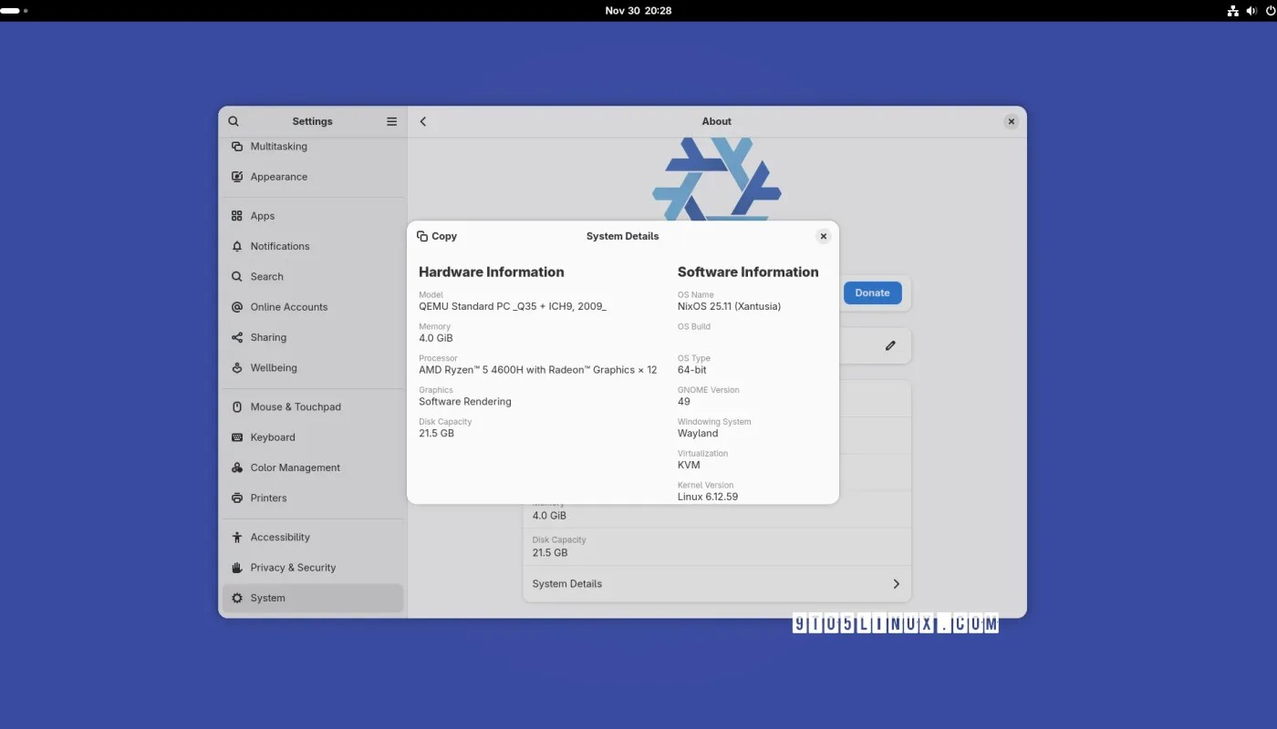Open Sharing settings using the share icon
This screenshot has height=729, width=1277.
[236, 337]
